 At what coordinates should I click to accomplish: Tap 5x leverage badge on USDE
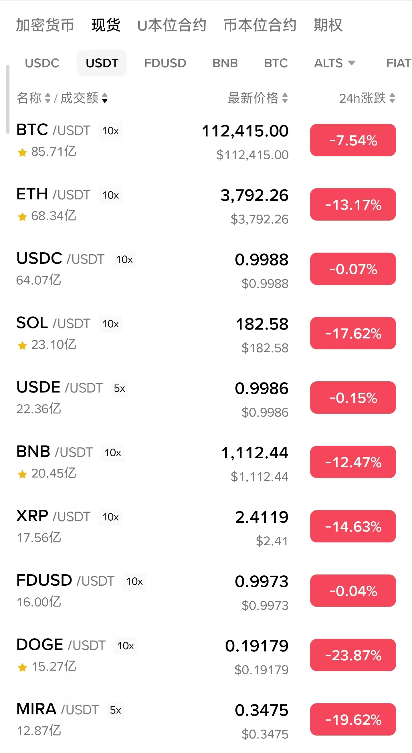[x=119, y=388]
